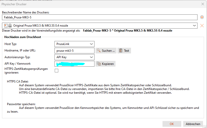Click the lock icon in printer preset box
This screenshot has width=207, height=128.
tap(10, 26)
